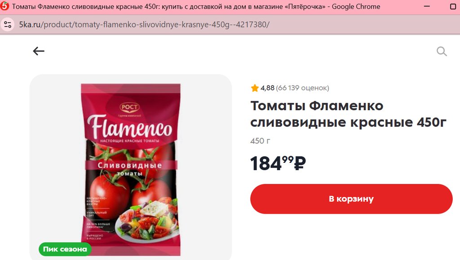Maximize the Chrome window
The image size is (460, 260).
tap(453, 6)
